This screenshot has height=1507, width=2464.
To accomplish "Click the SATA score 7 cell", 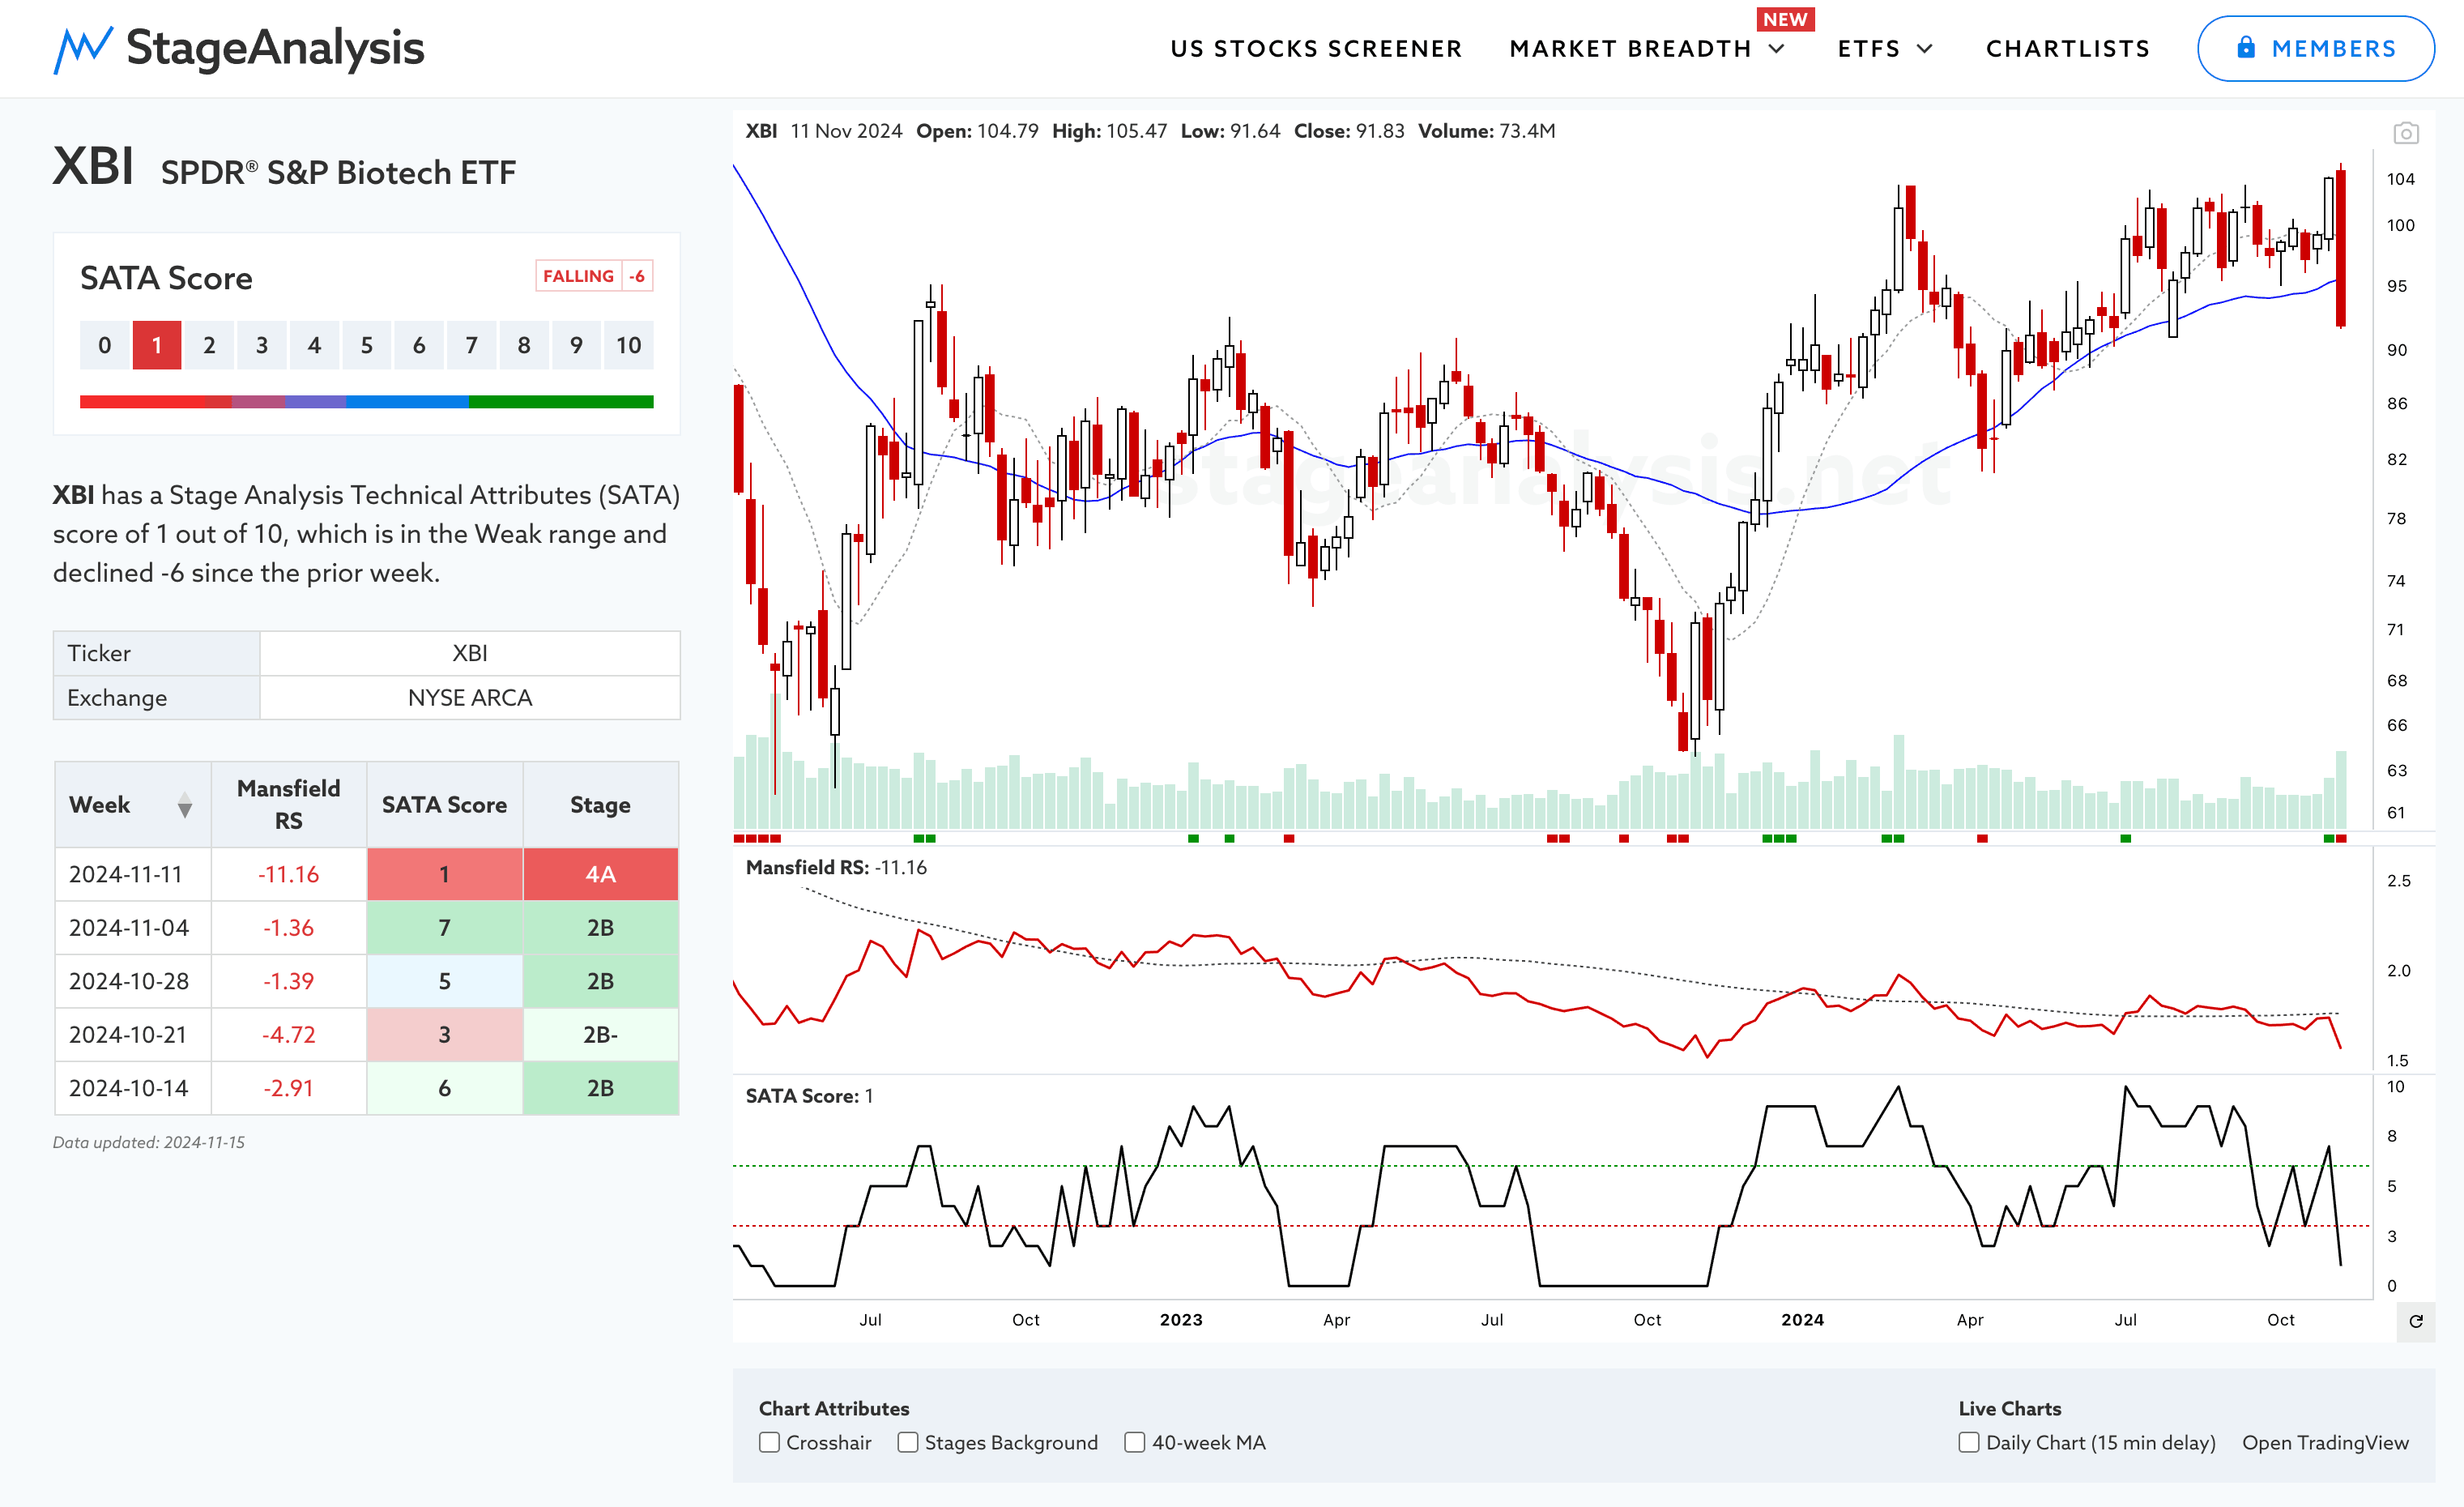I will (444, 928).
